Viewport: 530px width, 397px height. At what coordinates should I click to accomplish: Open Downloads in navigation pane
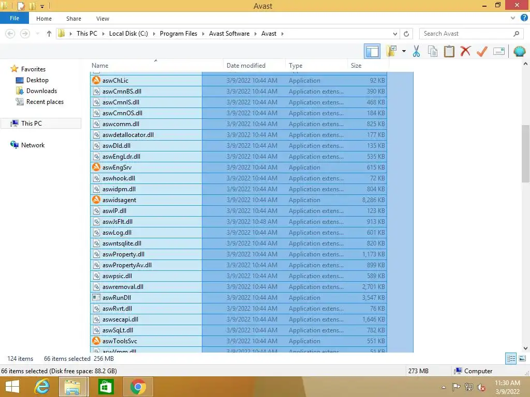click(x=41, y=91)
